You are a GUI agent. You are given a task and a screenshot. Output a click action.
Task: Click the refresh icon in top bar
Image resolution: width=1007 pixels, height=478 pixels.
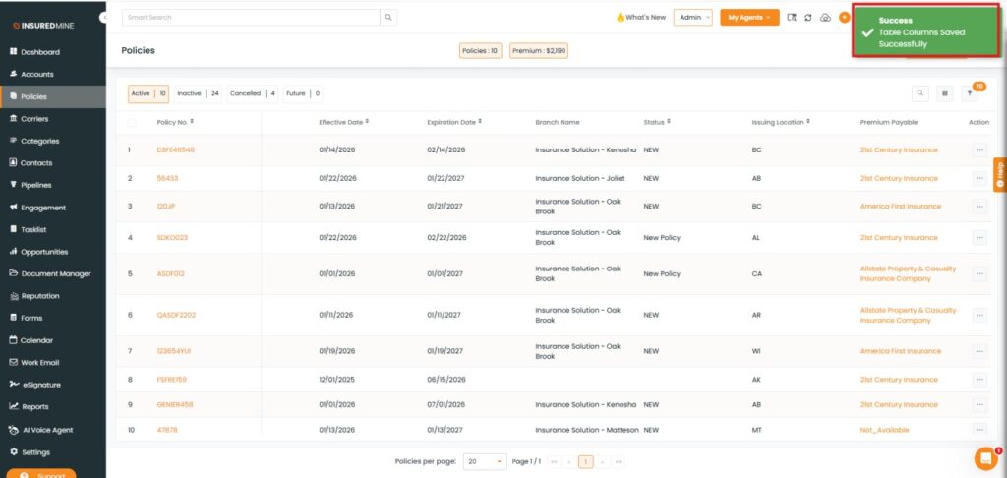808,18
